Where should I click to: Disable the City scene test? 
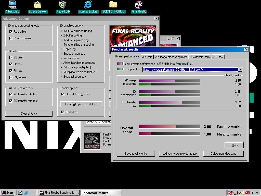11,77
